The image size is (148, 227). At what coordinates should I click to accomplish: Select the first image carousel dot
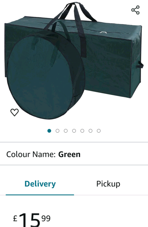tap(49, 131)
